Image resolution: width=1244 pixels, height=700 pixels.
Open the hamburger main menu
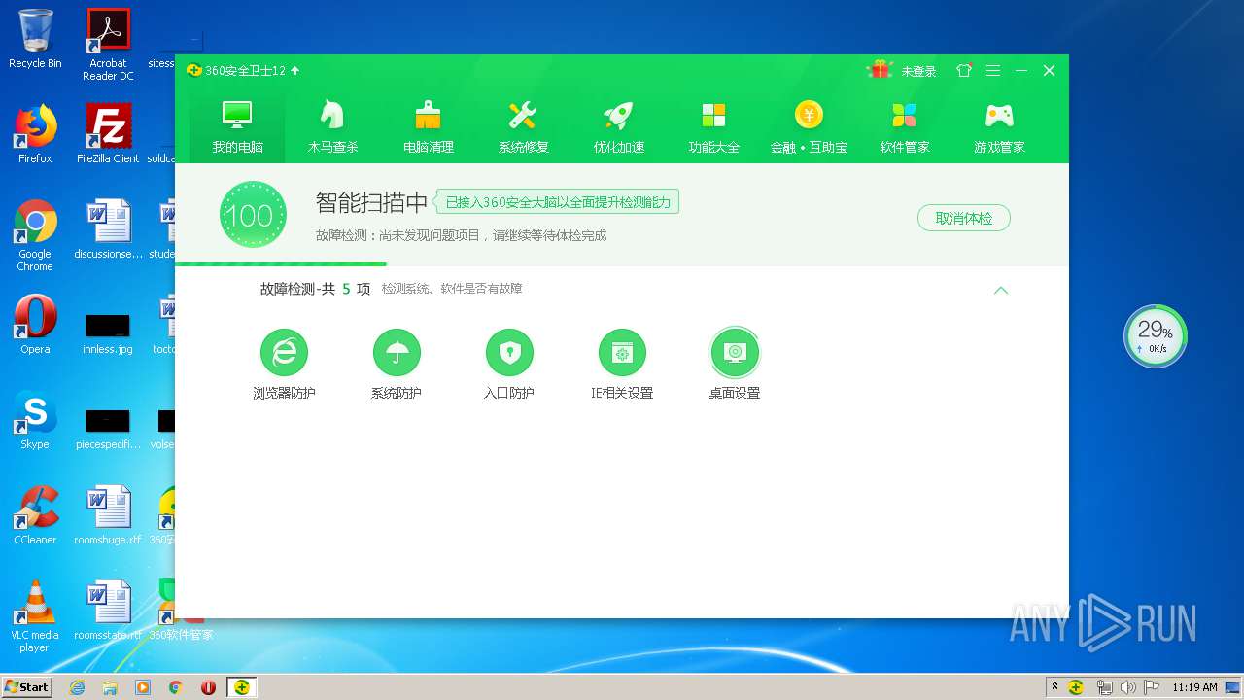[992, 70]
